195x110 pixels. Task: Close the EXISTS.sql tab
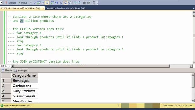[43, 8]
